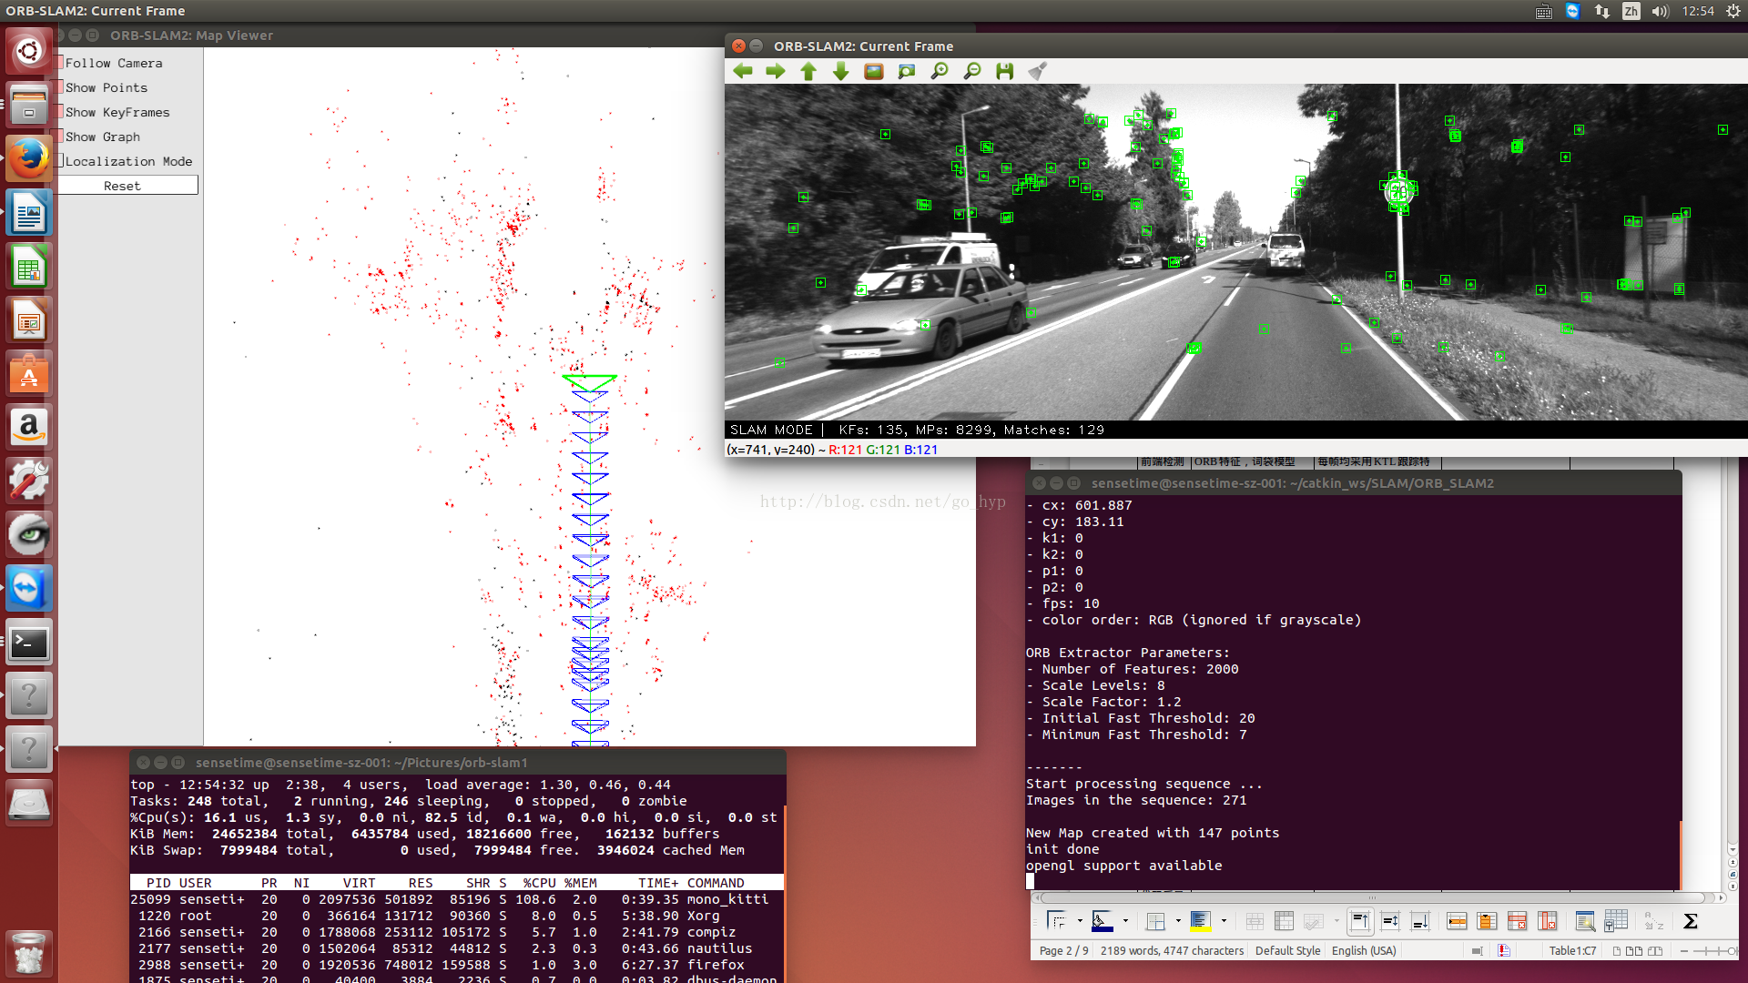1748x983 pixels.
Task: Click single-page view icon in status bar
Action: click(1617, 950)
